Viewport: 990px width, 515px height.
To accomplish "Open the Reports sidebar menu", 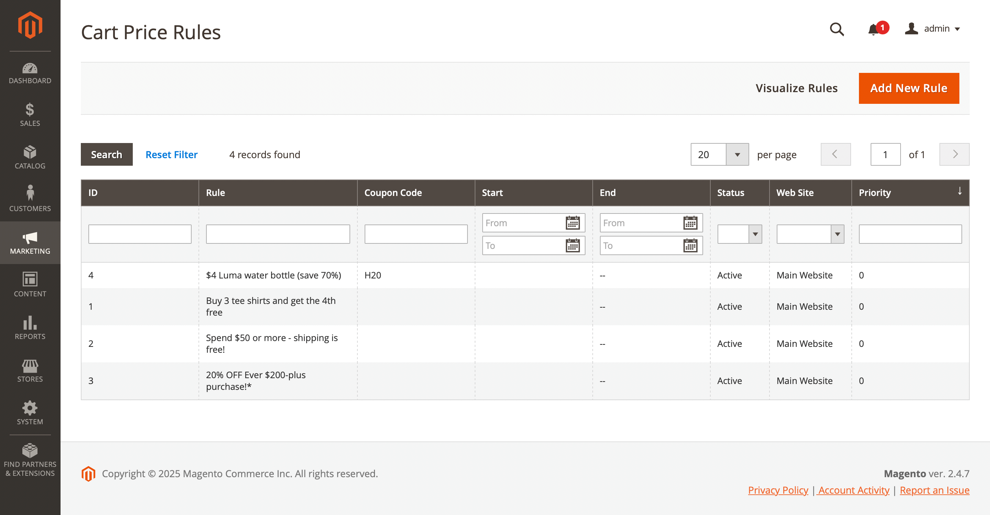I will click(30, 328).
